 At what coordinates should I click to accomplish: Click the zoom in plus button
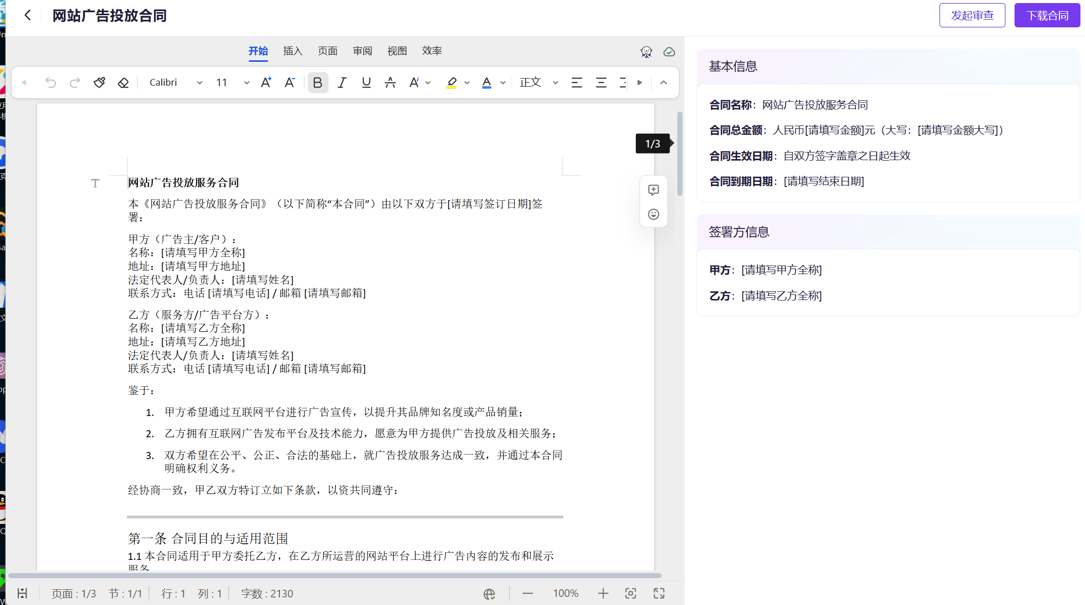tap(603, 593)
